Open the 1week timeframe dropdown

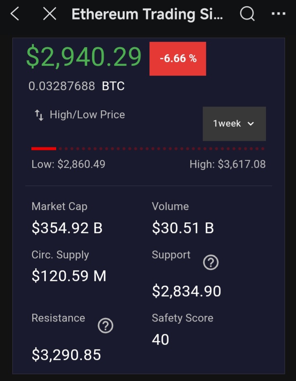click(234, 124)
